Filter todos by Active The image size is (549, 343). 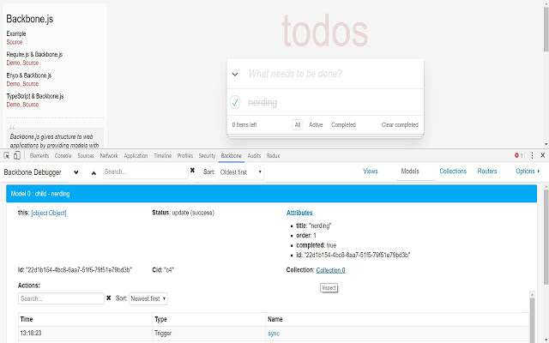[316, 124]
